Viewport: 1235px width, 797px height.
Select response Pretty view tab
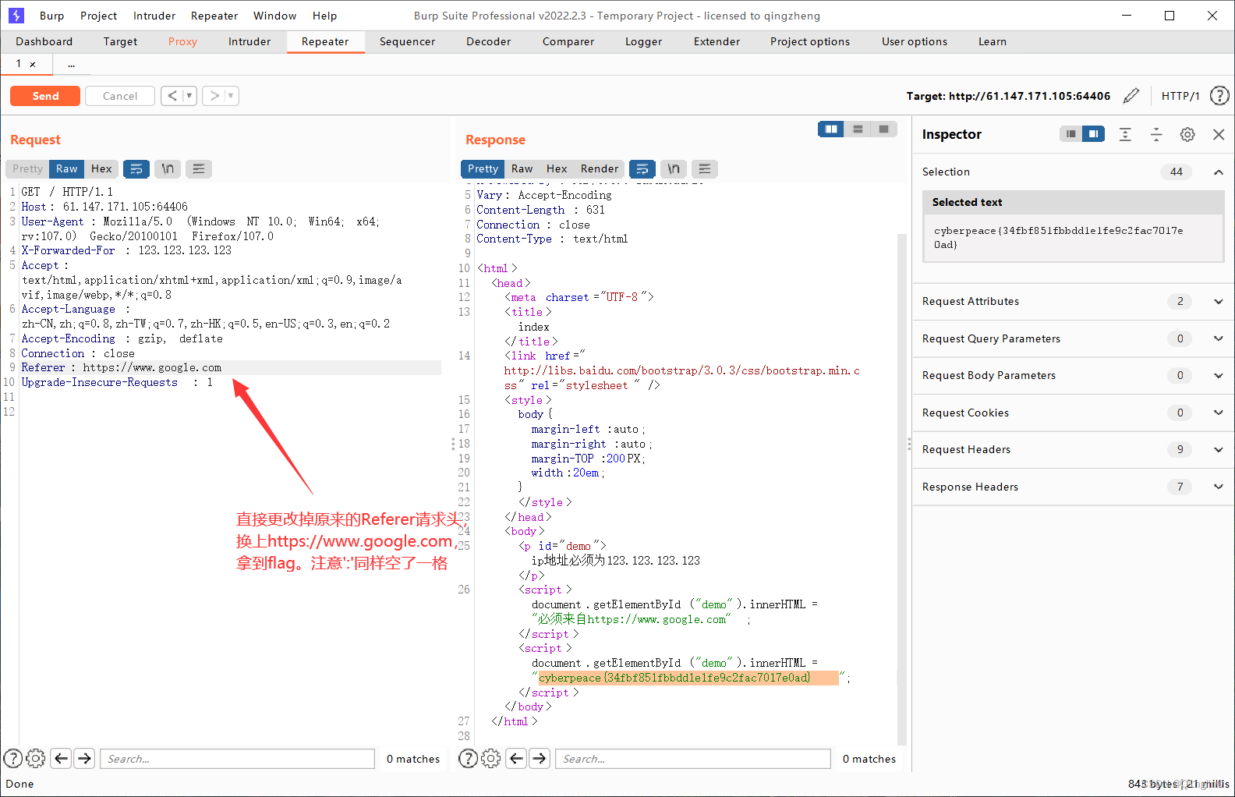click(483, 168)
